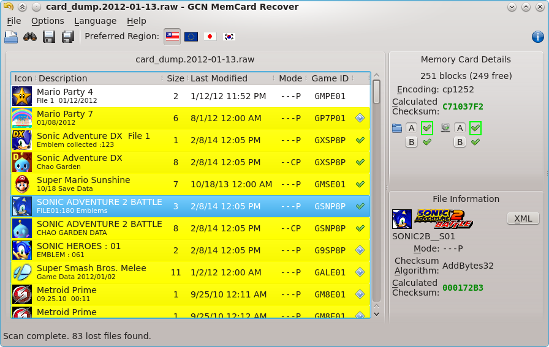Select Japan flag as preferred region
549x347 pixels.
[210, 37]
